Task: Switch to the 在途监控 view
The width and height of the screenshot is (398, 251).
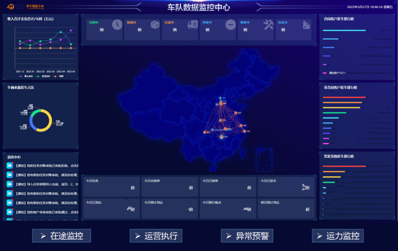Action: 62,236
